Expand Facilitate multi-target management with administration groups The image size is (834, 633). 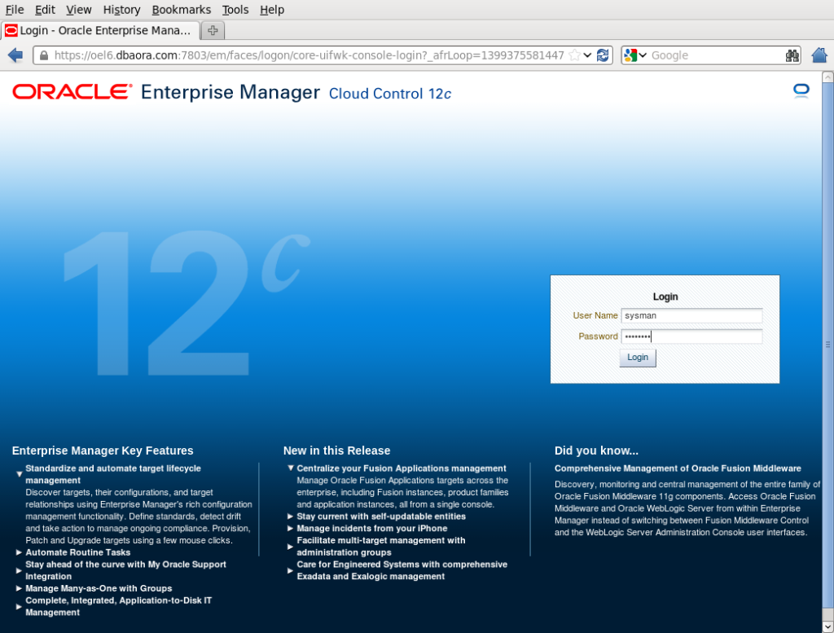point(291,547)
